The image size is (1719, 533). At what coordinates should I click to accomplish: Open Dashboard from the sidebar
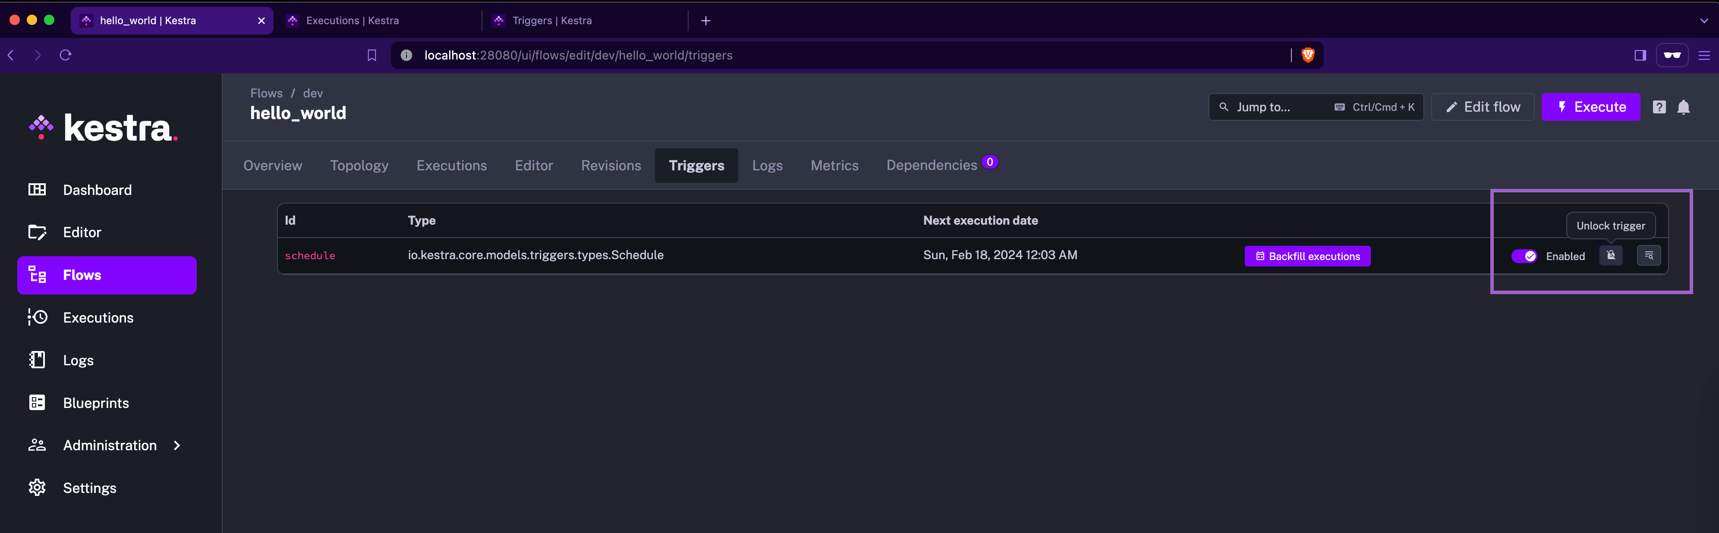coord(97,190)
